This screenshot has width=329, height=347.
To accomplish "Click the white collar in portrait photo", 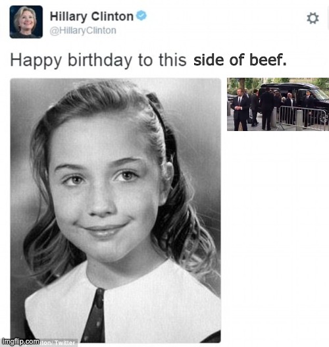I will [124, 306].
